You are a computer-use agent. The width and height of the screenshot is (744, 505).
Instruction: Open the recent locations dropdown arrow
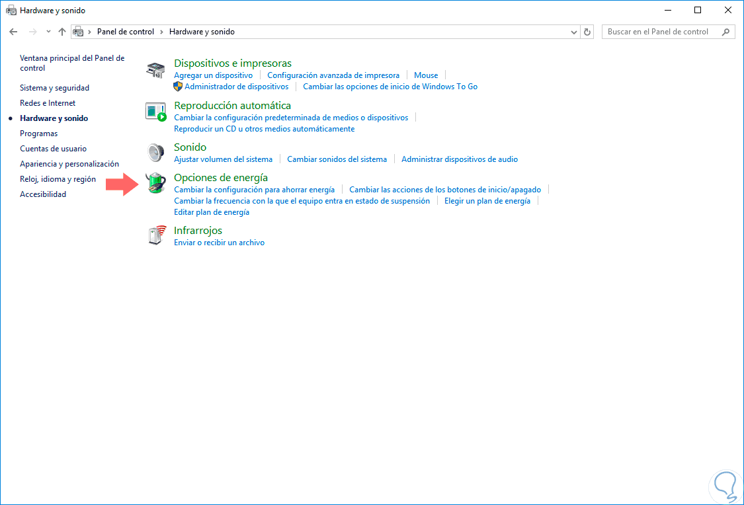click(48, 32)
